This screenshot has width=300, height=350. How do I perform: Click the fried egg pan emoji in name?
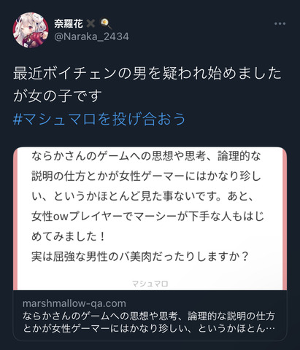coord(106,23)
